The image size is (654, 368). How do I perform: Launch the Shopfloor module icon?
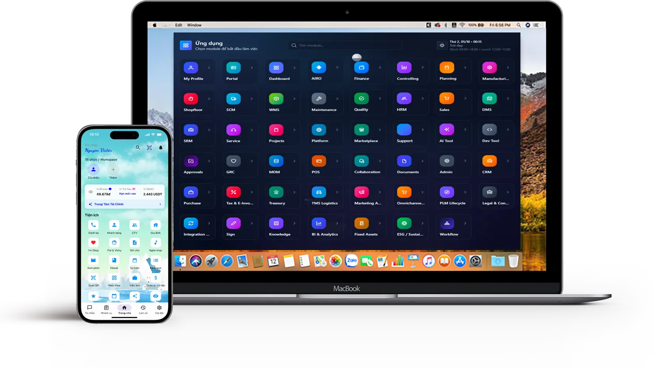(x=191, y=99)
